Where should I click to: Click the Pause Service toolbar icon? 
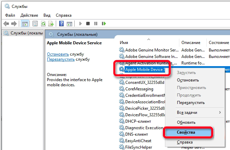click(x=96, y=24)
